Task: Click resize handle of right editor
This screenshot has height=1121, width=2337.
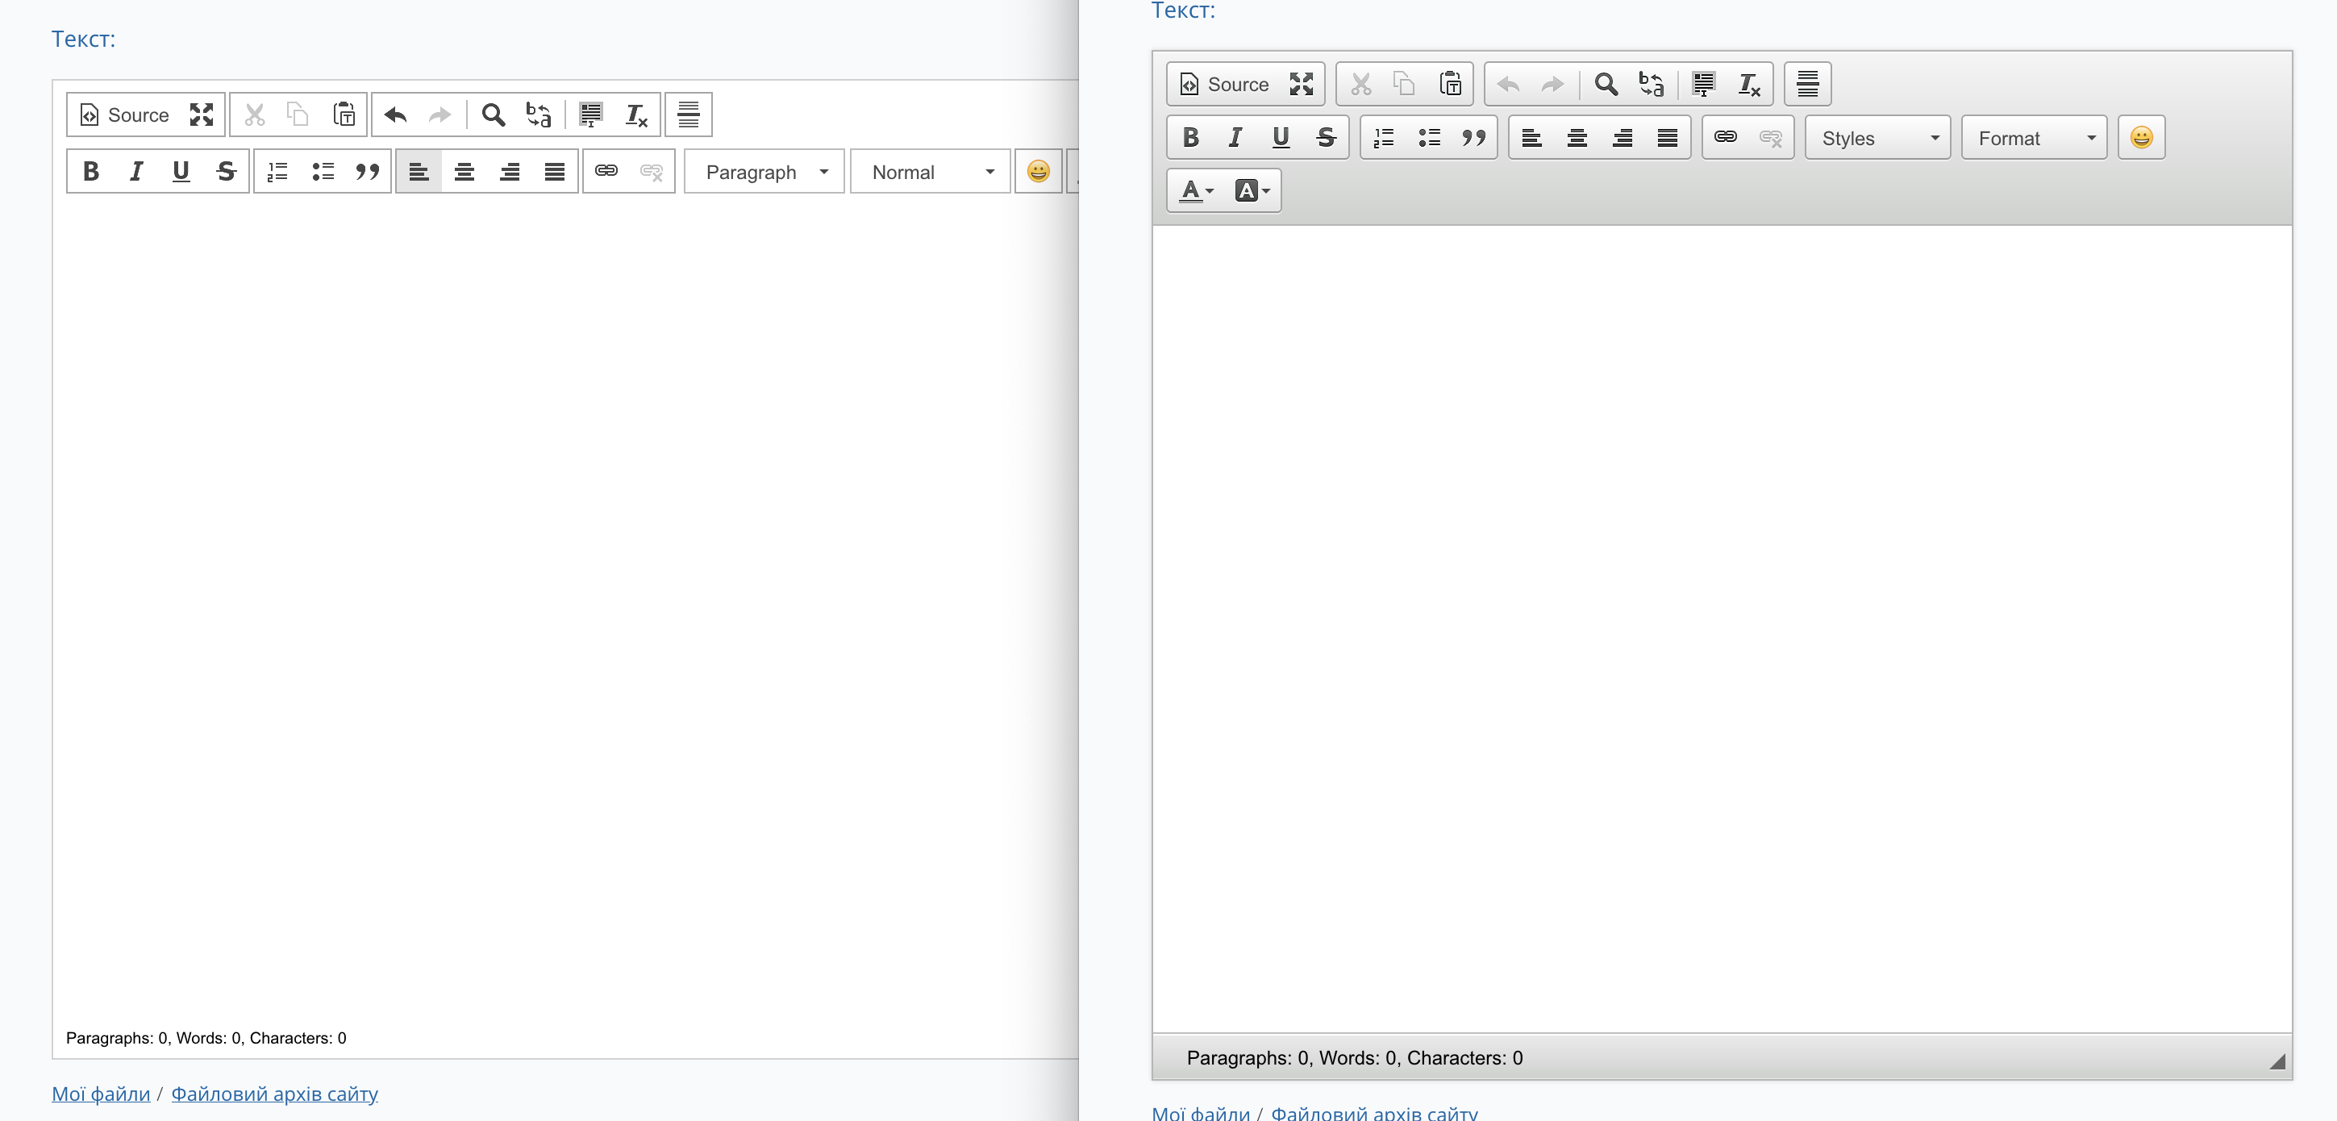Action: click(2277, 1061)
